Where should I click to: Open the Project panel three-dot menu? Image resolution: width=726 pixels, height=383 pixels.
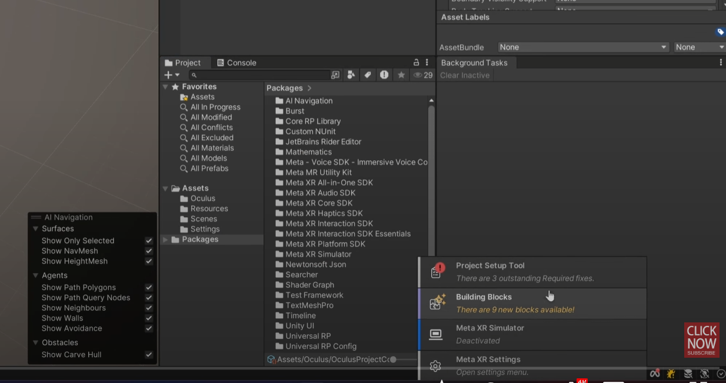pos(427,62)
